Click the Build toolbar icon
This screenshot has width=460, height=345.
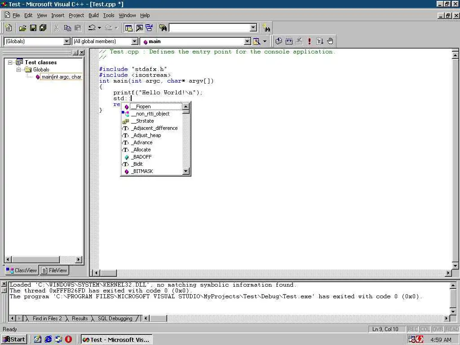289,41
